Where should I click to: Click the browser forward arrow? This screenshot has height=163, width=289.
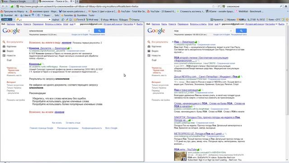click(x=7, y=6)
